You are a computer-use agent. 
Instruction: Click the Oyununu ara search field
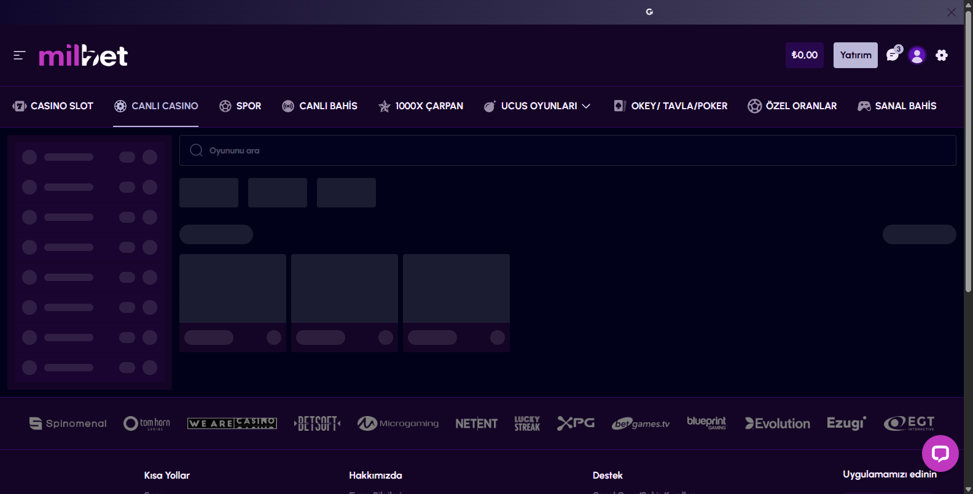(568, 150)
